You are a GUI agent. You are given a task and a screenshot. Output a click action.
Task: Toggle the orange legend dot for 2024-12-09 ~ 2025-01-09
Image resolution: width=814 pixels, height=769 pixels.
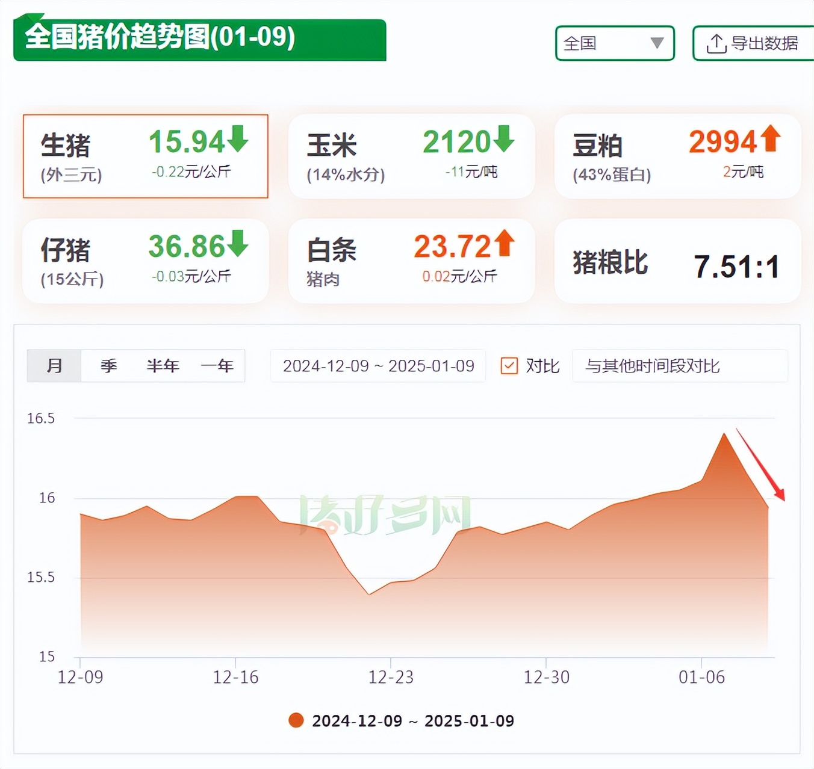click(x=296, y=720)
